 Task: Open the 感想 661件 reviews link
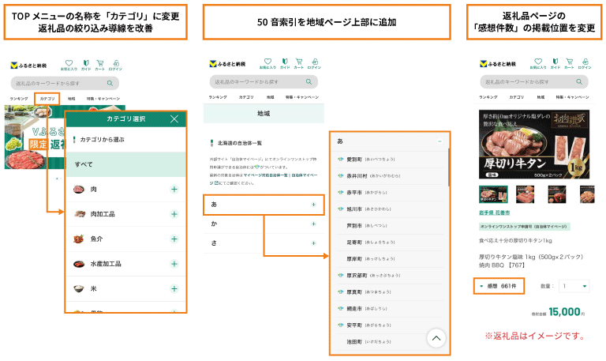pyautogui.click(x=499, y=286)
